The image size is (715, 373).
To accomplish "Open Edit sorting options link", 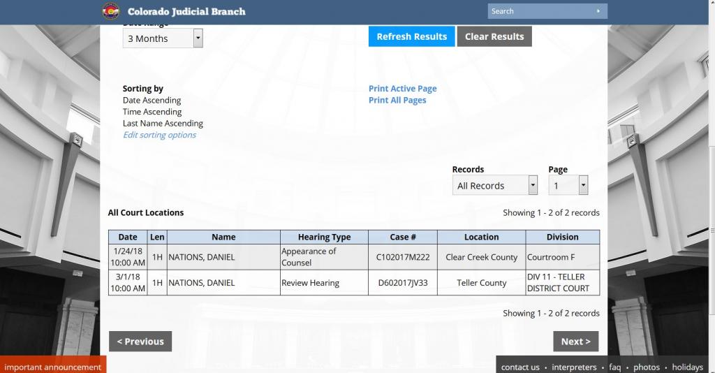I will (159, 135).
